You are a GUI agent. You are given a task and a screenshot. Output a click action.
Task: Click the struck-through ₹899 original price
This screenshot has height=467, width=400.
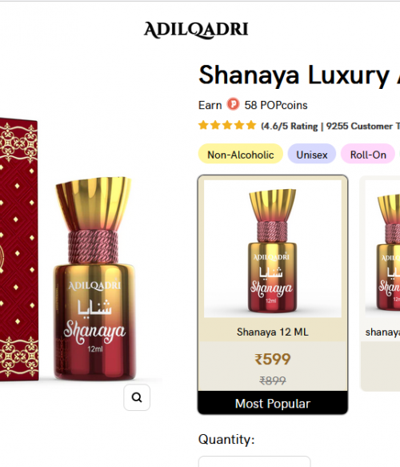tap(273, 380)
